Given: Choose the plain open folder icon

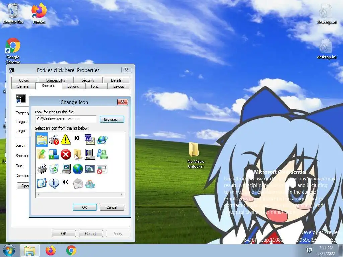Looking at the screenshot, I should click(78, 154).
